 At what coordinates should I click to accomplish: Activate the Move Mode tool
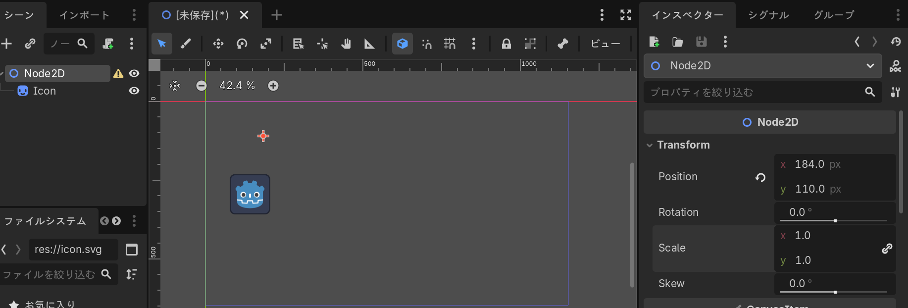tap(218, 44)
